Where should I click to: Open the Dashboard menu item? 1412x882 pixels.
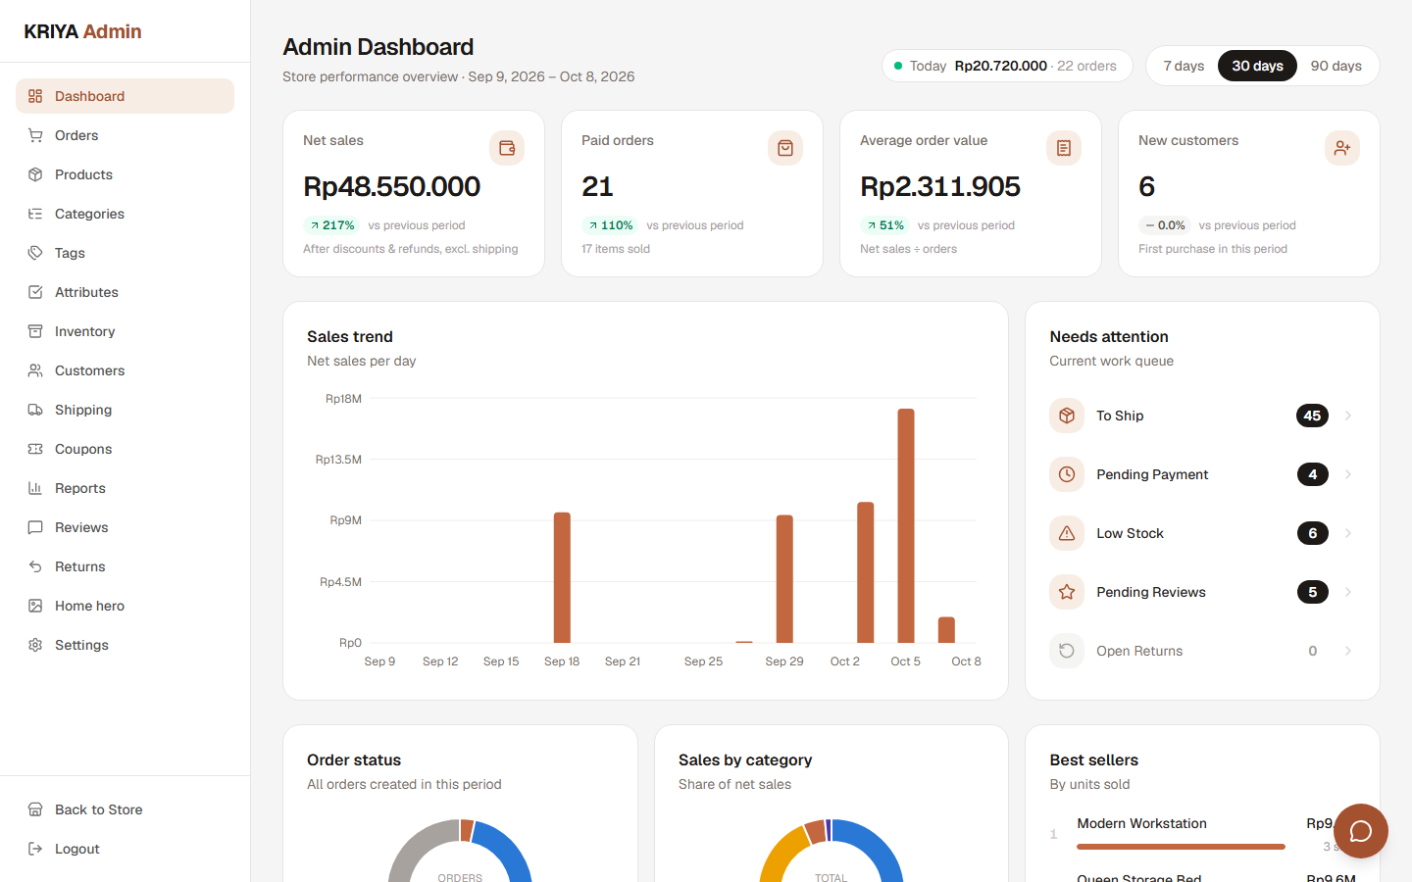tap(125, 96)
